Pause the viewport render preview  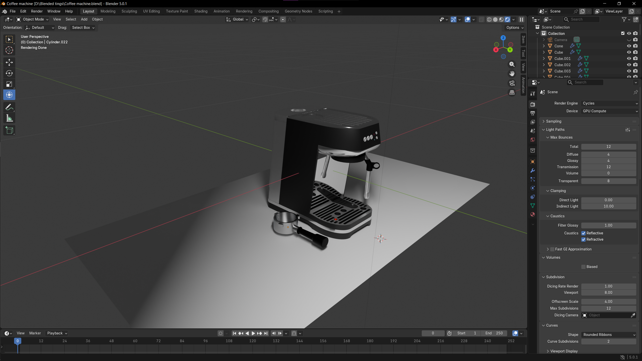(x=521, y=20)
